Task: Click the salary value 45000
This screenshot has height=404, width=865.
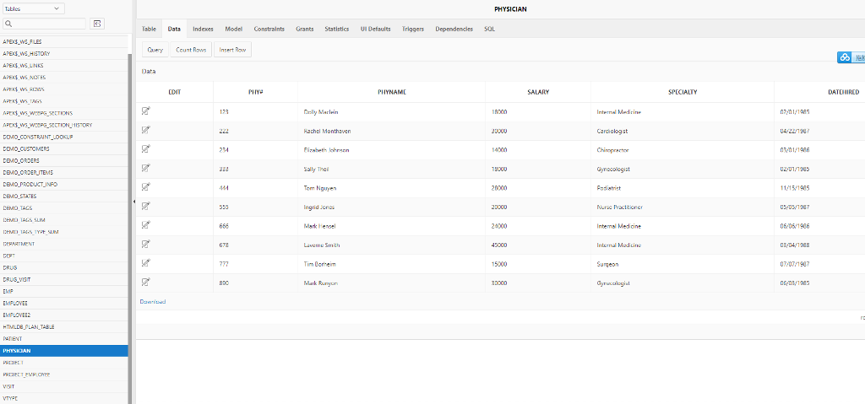Action: coord(499,245)
